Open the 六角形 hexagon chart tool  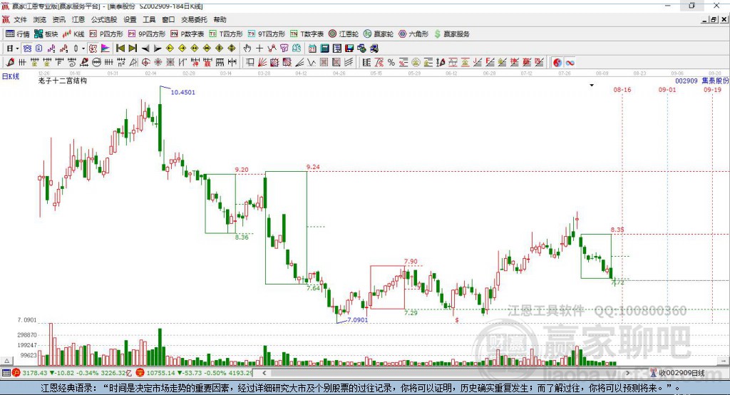point(413,34)
